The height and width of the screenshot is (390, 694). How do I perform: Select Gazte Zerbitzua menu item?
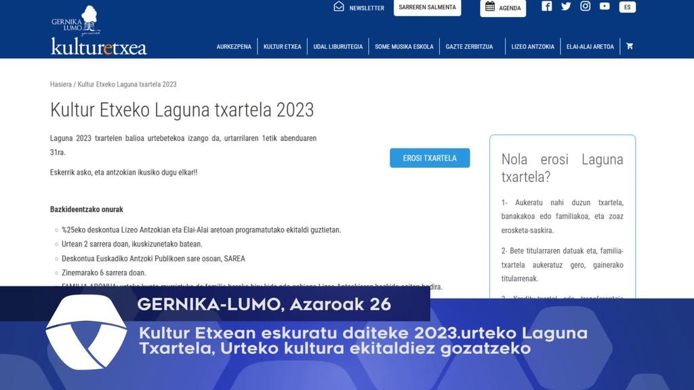point(469,47)
